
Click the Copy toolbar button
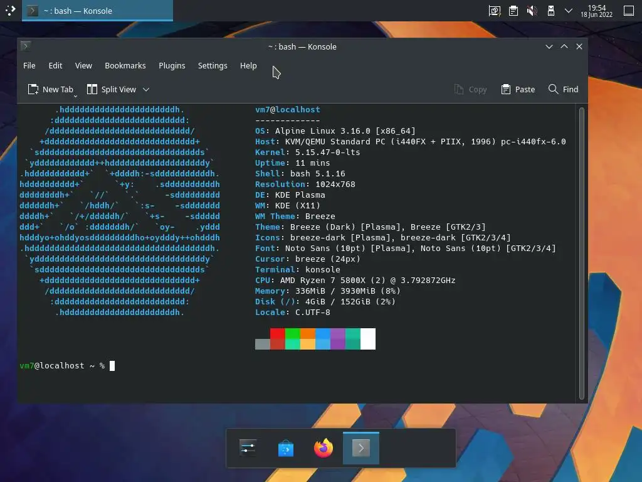click(x=470, y=89)
